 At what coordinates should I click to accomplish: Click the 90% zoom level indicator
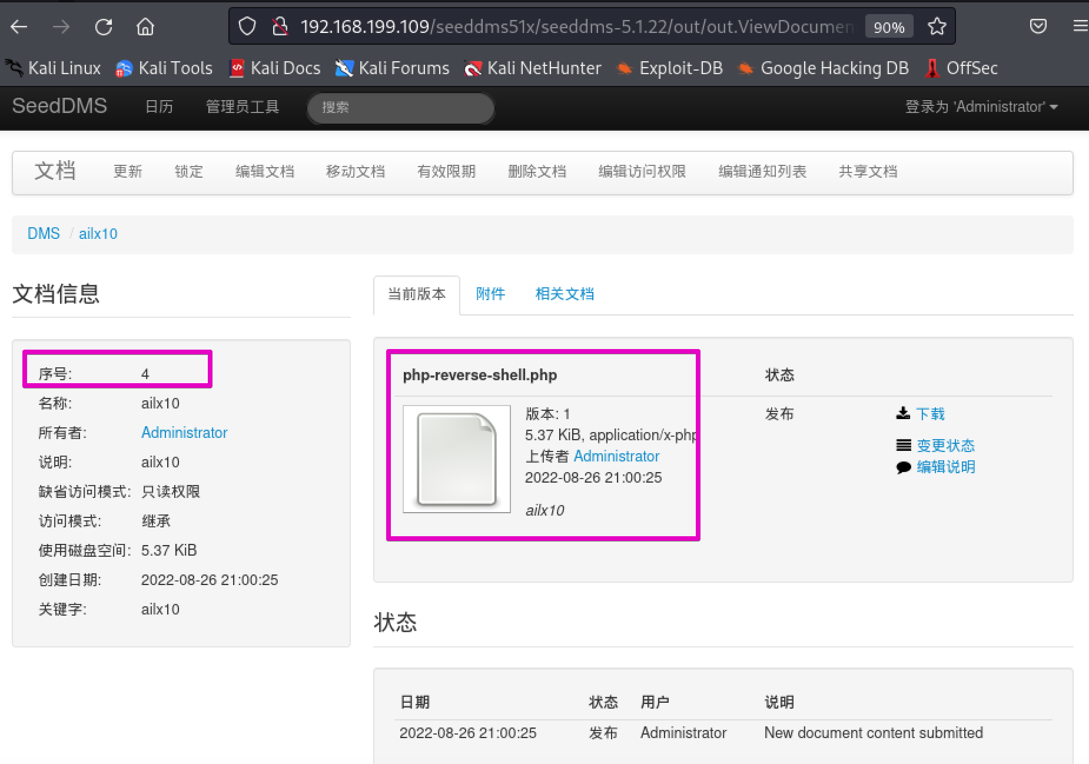(x=889, y=27)
